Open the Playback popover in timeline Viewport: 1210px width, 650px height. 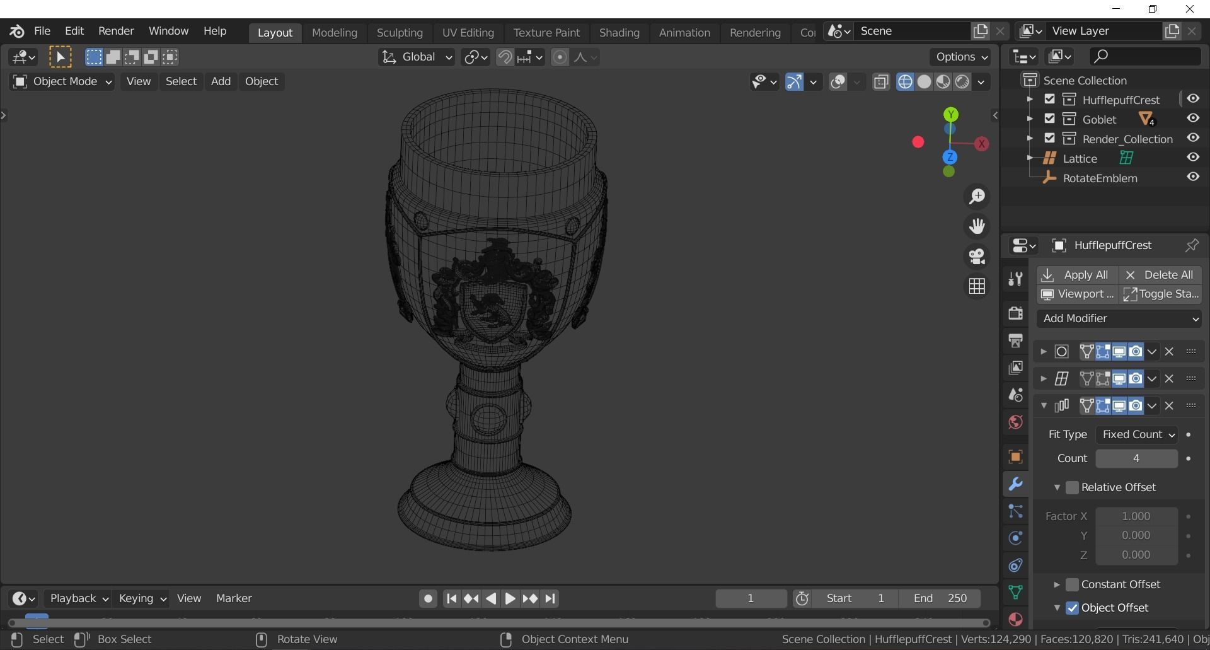79,598
